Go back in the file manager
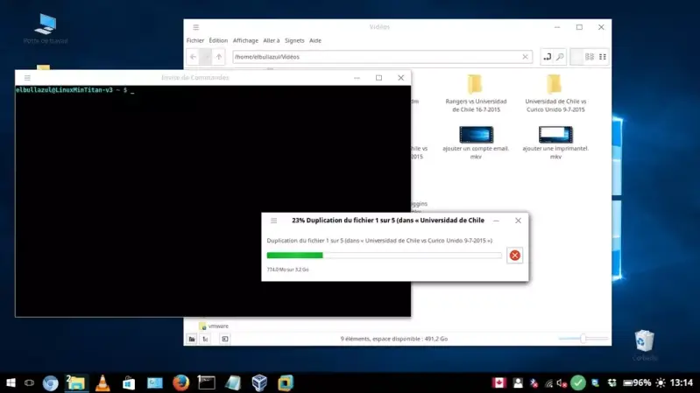This screenshot has width=700, height=393. coord(193,57)
